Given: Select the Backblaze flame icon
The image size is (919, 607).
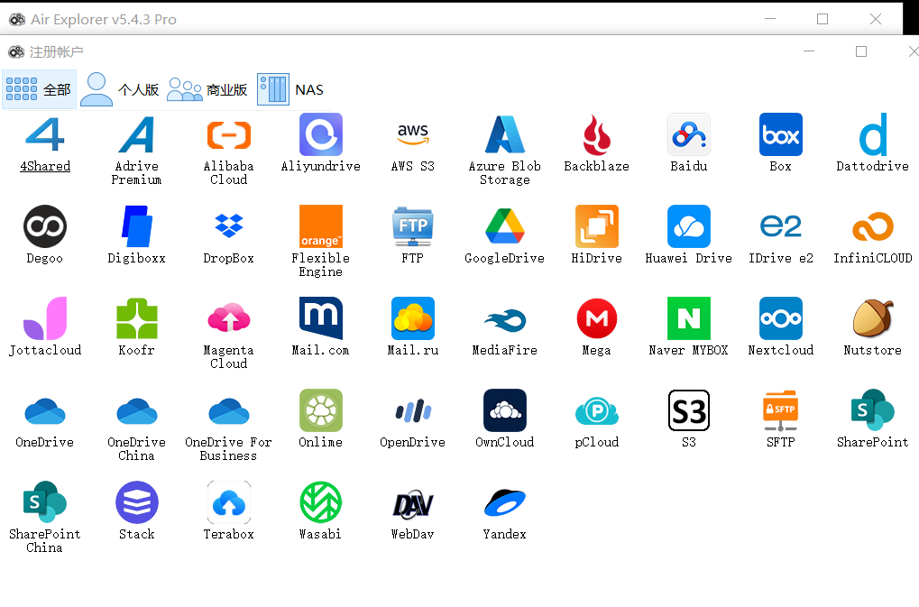Looking at the screenshot, I should pyautogui.click(x=596, y=135).
